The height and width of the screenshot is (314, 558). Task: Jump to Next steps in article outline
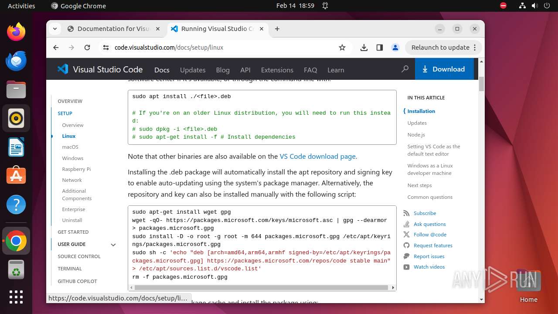click(419, 185)
